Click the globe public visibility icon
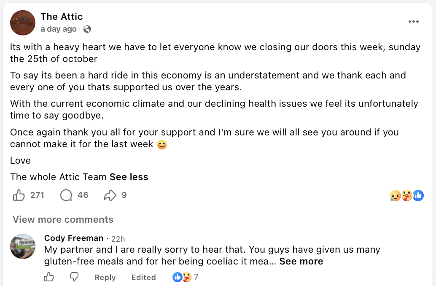Image resolution: width=436 pixels, height=286 pixels. [x=87, y=29]
